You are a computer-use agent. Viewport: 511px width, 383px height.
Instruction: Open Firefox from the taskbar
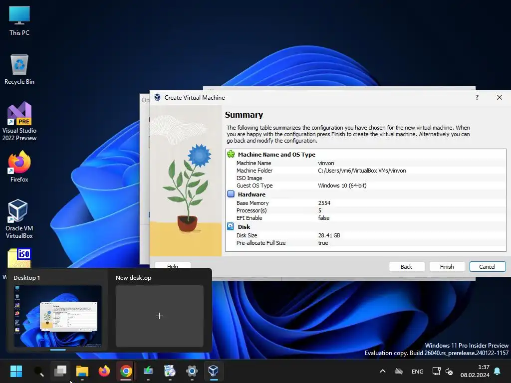tap(104, 371)
